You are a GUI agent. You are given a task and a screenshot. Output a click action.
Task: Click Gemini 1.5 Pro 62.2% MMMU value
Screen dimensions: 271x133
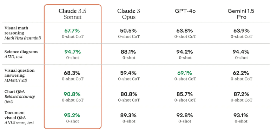tap(241, 73)
